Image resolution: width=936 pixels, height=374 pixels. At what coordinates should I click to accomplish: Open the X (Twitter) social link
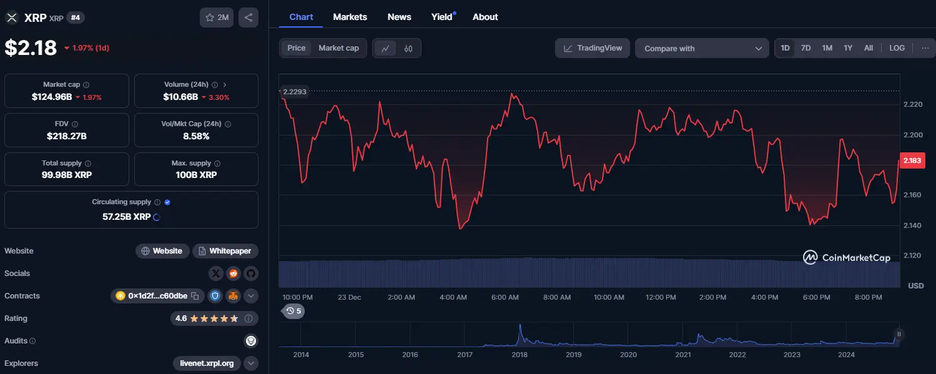coord(216,273)
